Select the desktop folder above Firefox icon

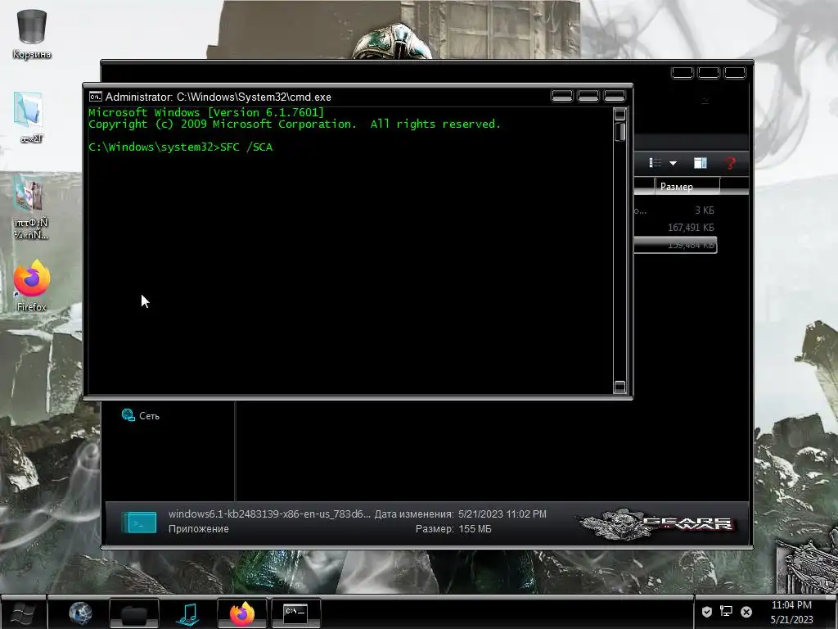click(30, 206)
